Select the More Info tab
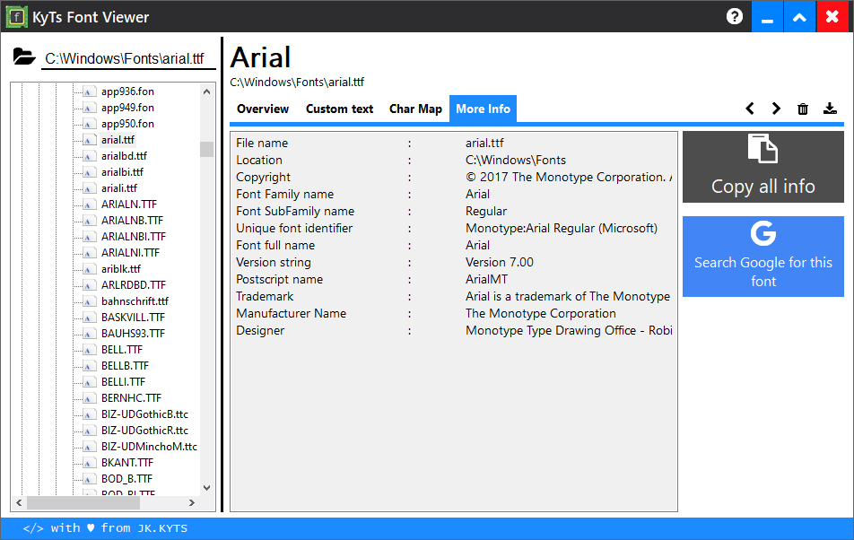The height and width of the screenshot is (540, 854). point(483,109)
